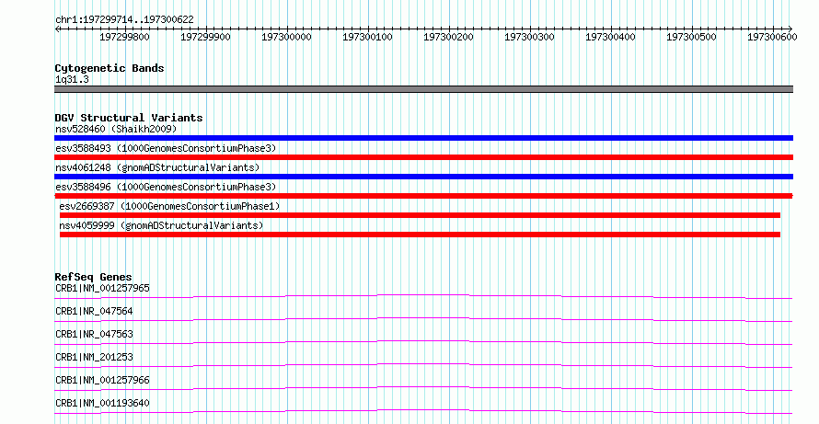The image size is (819, 424).
Task: Open variant label esv3588493
Action: coord(166,149)
